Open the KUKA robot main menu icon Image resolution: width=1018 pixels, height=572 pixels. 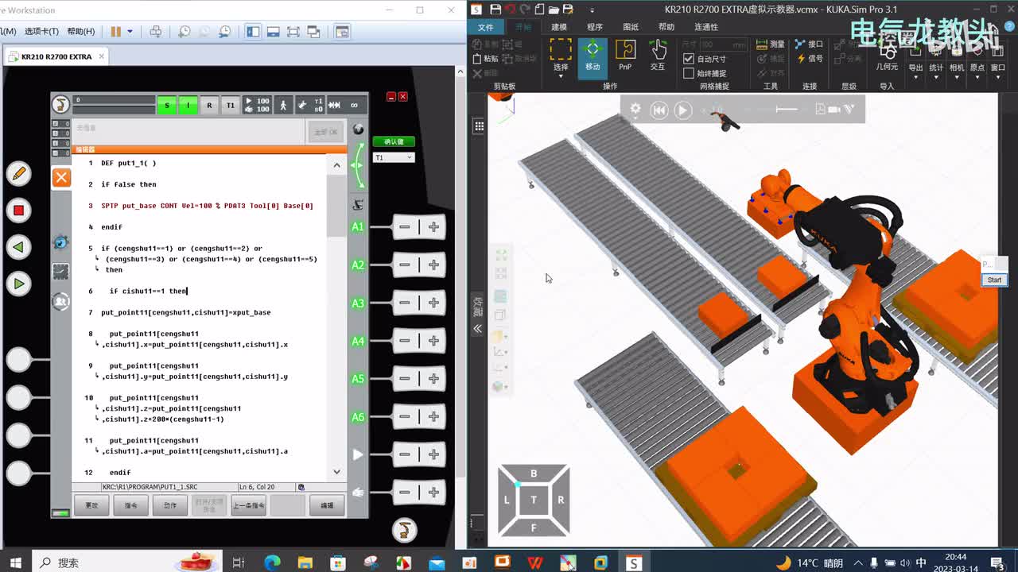click(60, 105)
